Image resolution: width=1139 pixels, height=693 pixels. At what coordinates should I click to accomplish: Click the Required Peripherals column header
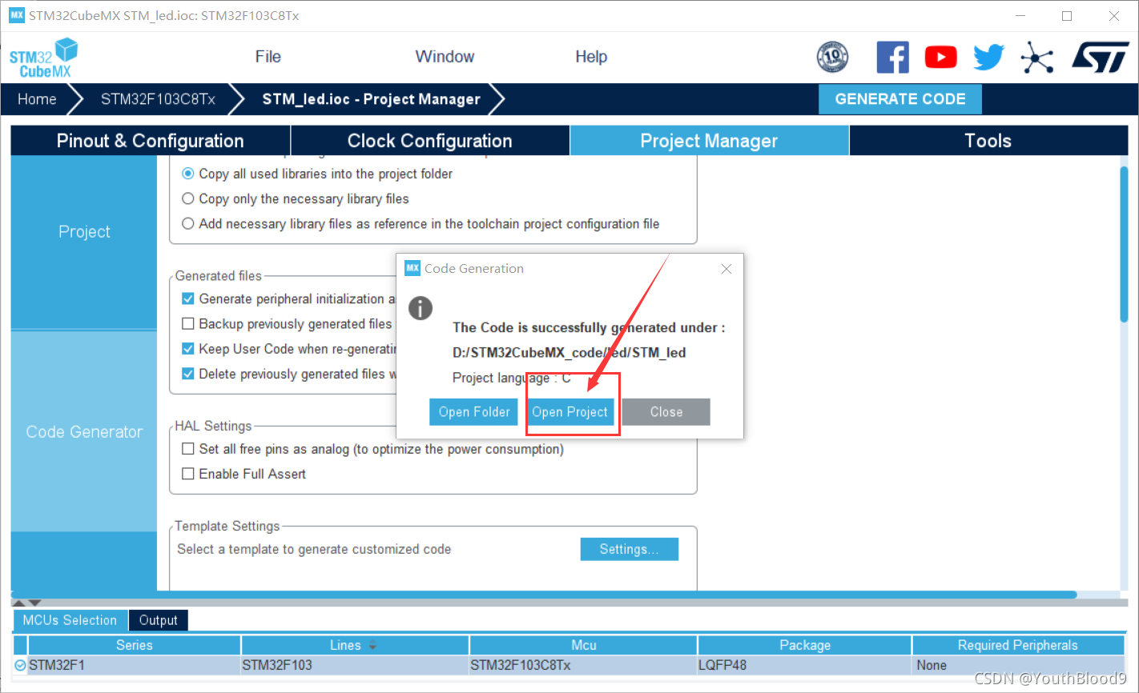(x=1018, y=645)
